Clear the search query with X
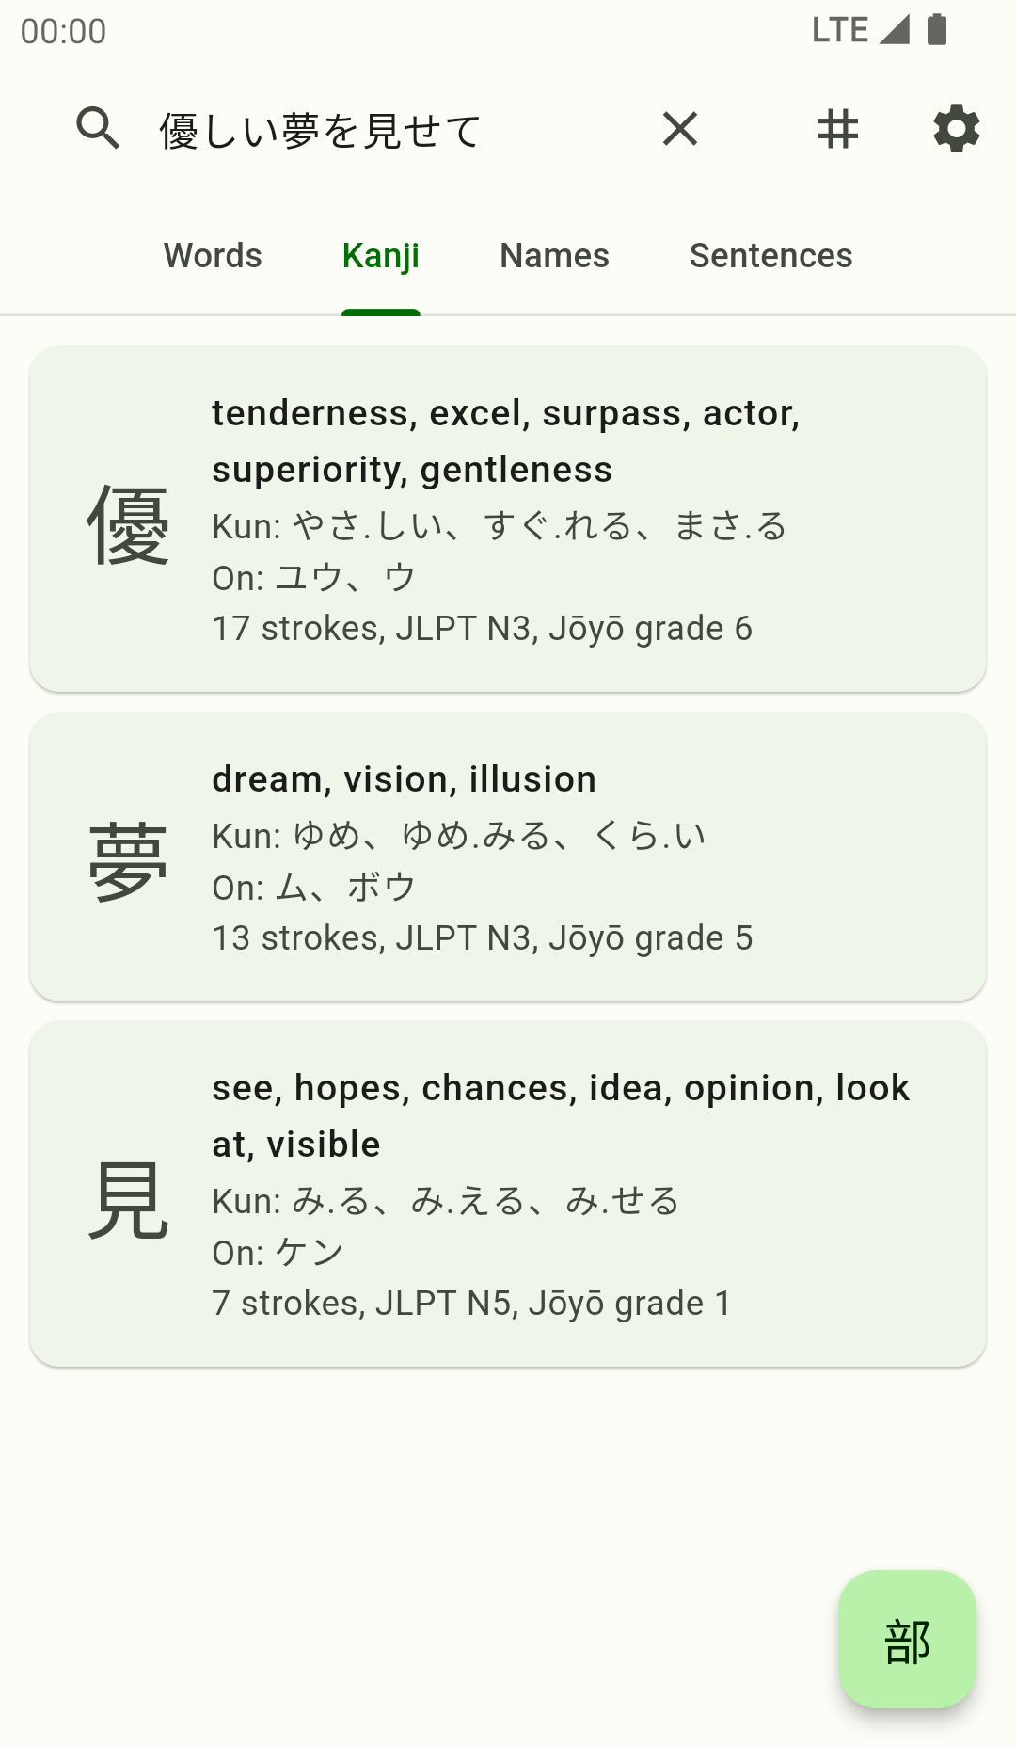Viewport: 1016px width, 1746px height. pos(679,129)
